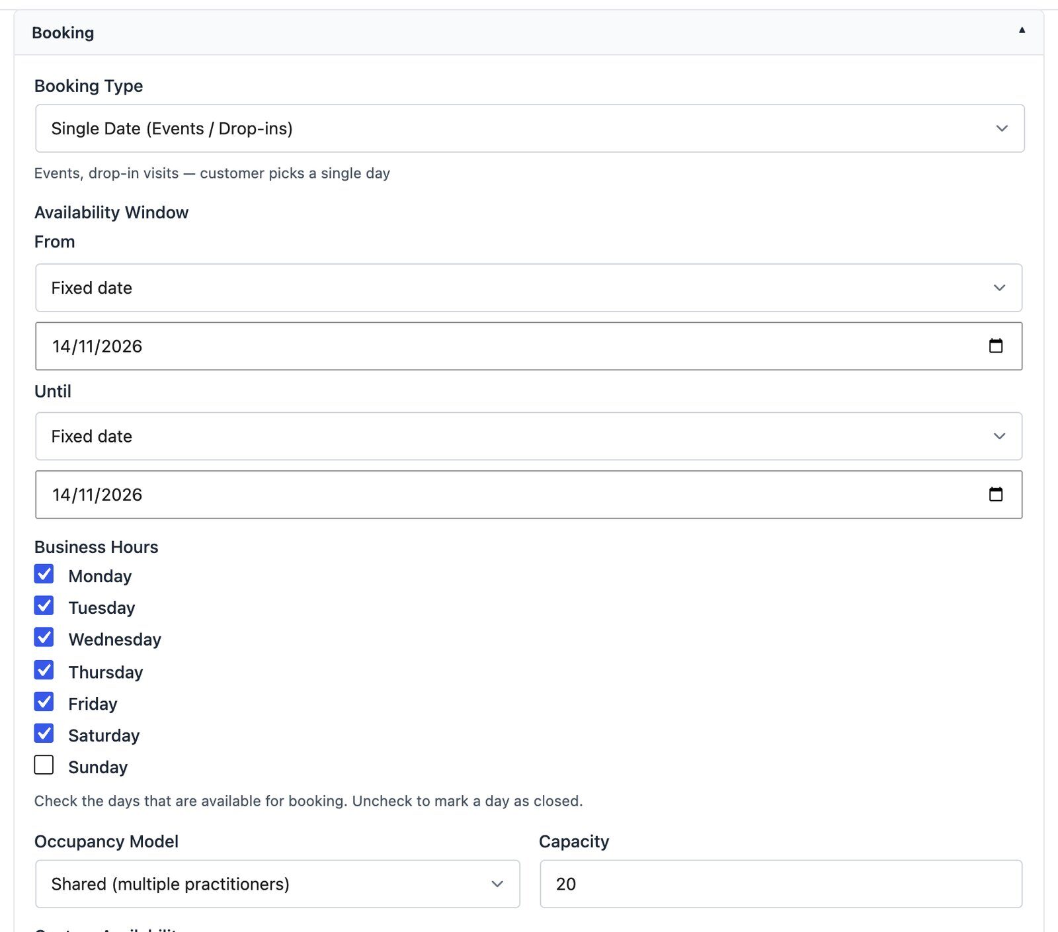Open the Booking Type dropdown
The width and height of the screenshot is (1058, 932).
pos(530,128)
